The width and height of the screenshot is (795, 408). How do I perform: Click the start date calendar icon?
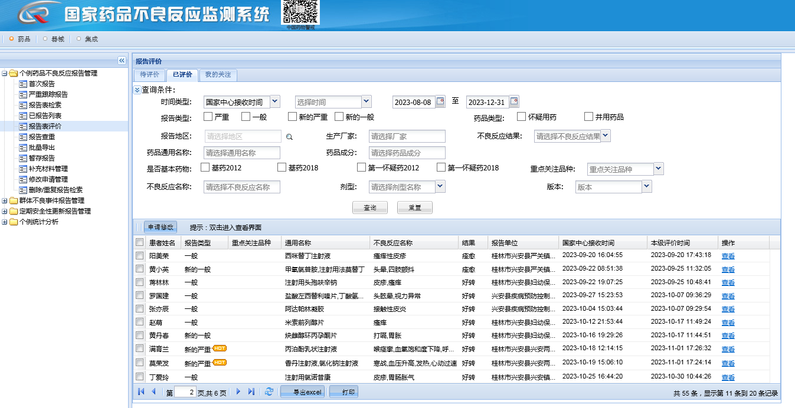pyautogui.click(x=440, y=101)
